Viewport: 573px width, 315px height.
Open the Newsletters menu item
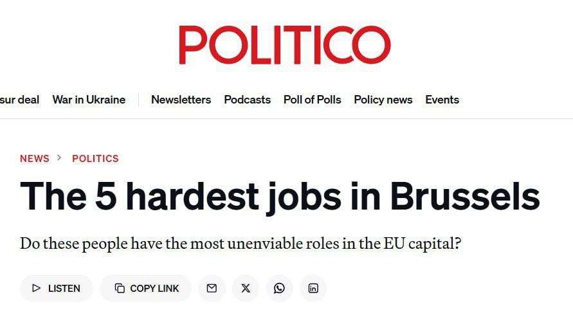[181, 100]
